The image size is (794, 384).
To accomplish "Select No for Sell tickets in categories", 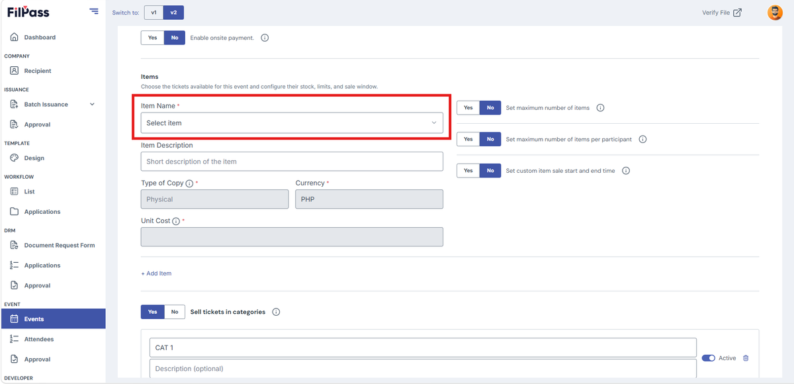I will coord(175,312).
